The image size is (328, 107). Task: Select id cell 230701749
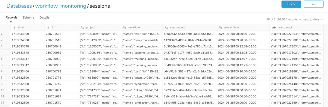pos(61,84)
